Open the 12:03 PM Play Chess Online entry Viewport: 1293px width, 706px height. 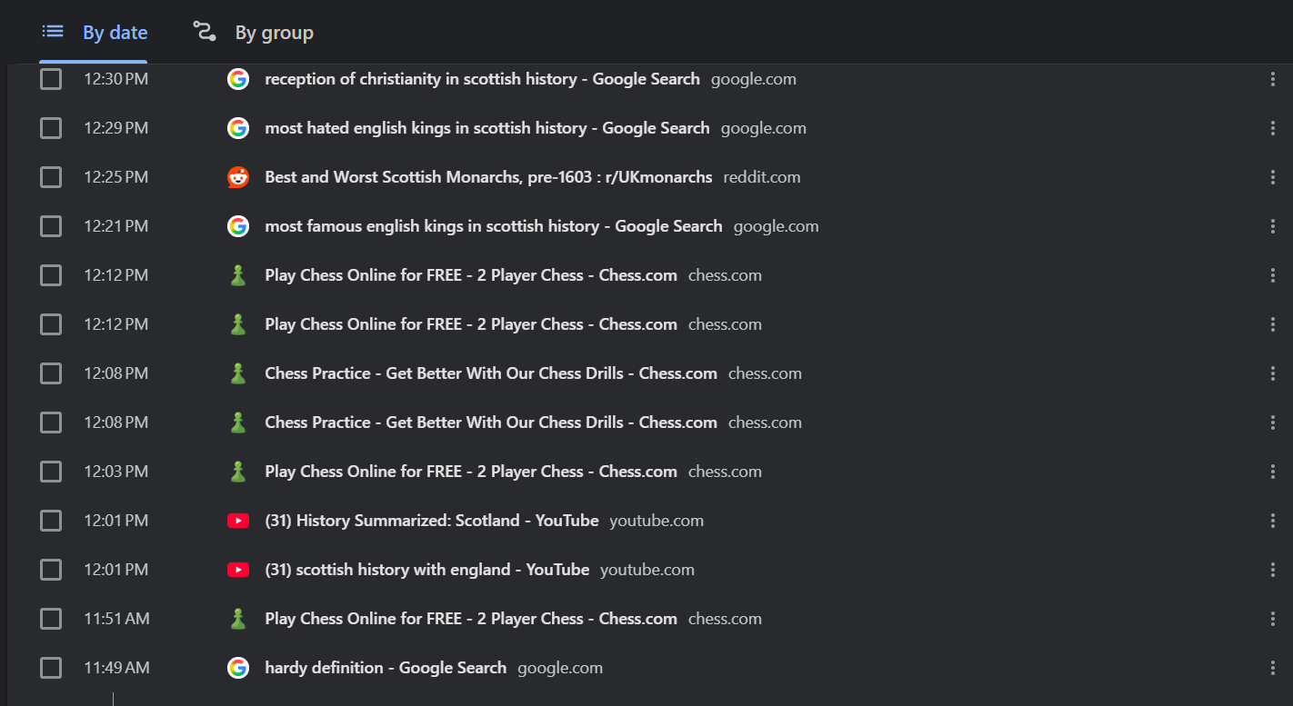(470, 472)
